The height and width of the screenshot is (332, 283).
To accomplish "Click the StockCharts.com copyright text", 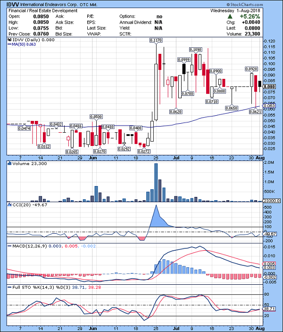I will 245,4.
